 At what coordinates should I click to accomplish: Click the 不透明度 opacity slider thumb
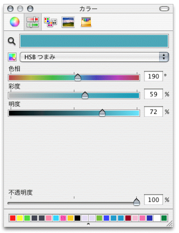click(x=136, y=201)
